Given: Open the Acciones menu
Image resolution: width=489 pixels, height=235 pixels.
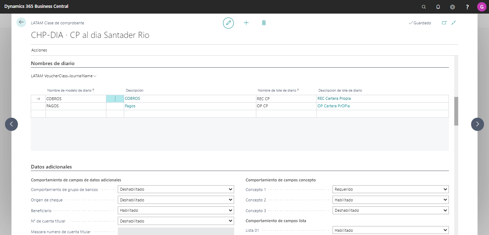Looking at the screenshot, I should 39,50.
